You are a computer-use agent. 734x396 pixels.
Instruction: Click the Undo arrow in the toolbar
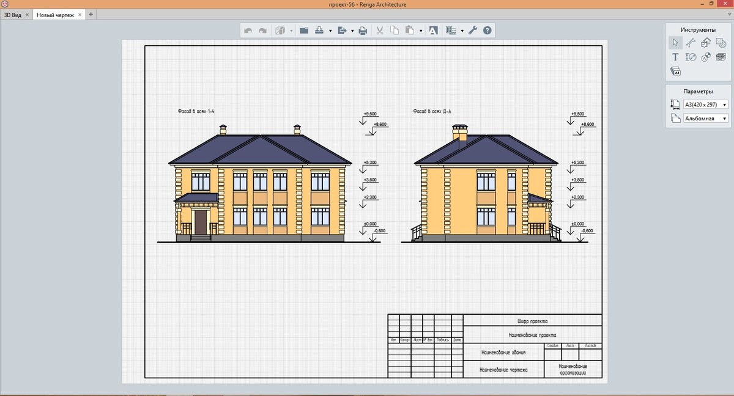coord(248,31)
